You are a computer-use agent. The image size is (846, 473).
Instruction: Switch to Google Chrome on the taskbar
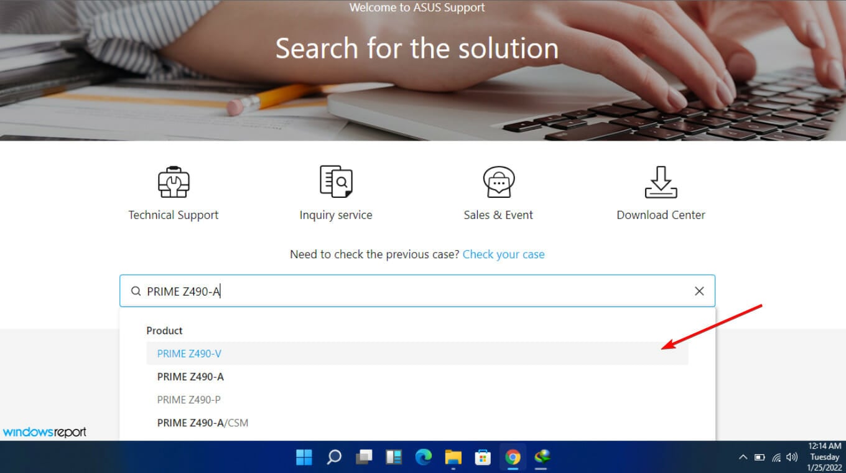pyautogui.click(x=513, y=457)
